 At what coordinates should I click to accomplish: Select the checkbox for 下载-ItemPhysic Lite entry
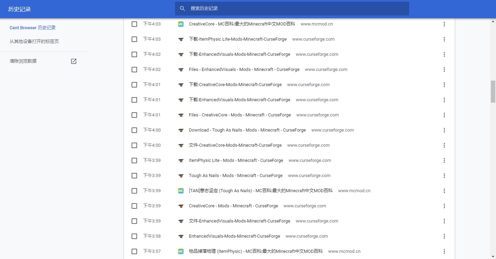[x=134, y=39]
